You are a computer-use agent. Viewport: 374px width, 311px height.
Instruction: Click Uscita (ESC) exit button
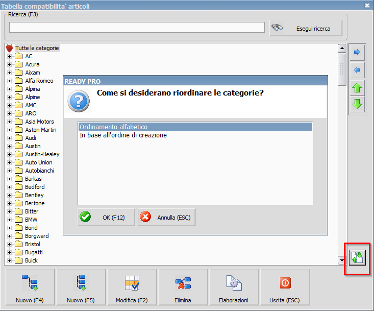(285, 287)
